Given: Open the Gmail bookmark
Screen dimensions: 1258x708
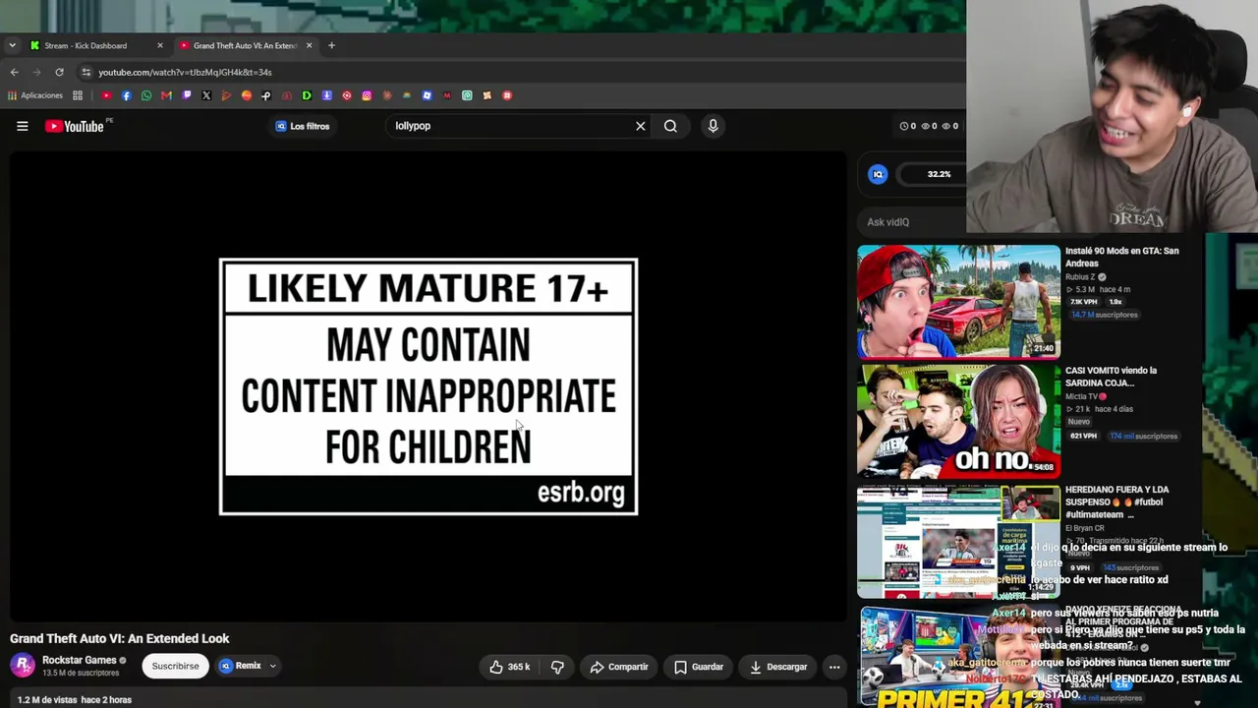Looking at the screenshot, I should [166, 95].
